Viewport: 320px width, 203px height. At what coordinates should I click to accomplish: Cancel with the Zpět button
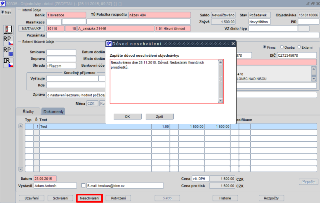pos(159,117)
